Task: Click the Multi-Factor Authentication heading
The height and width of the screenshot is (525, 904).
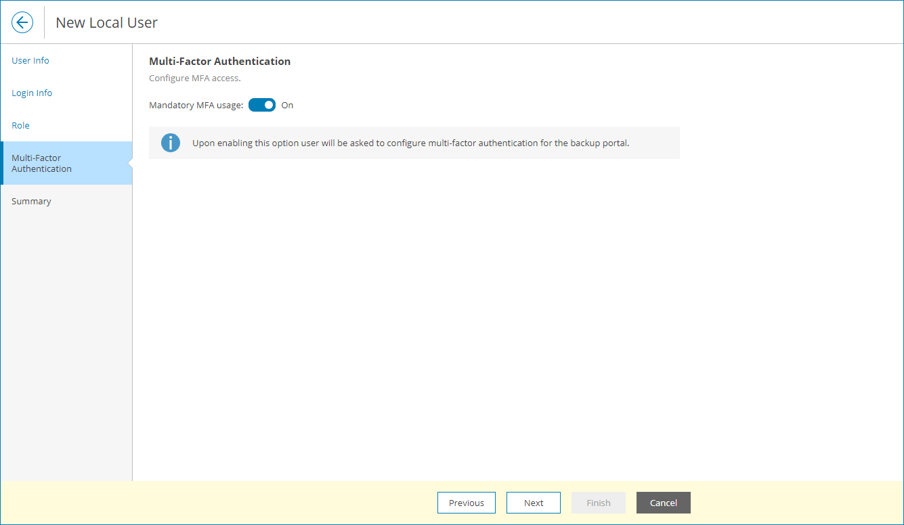Action: tap(219, 61)
